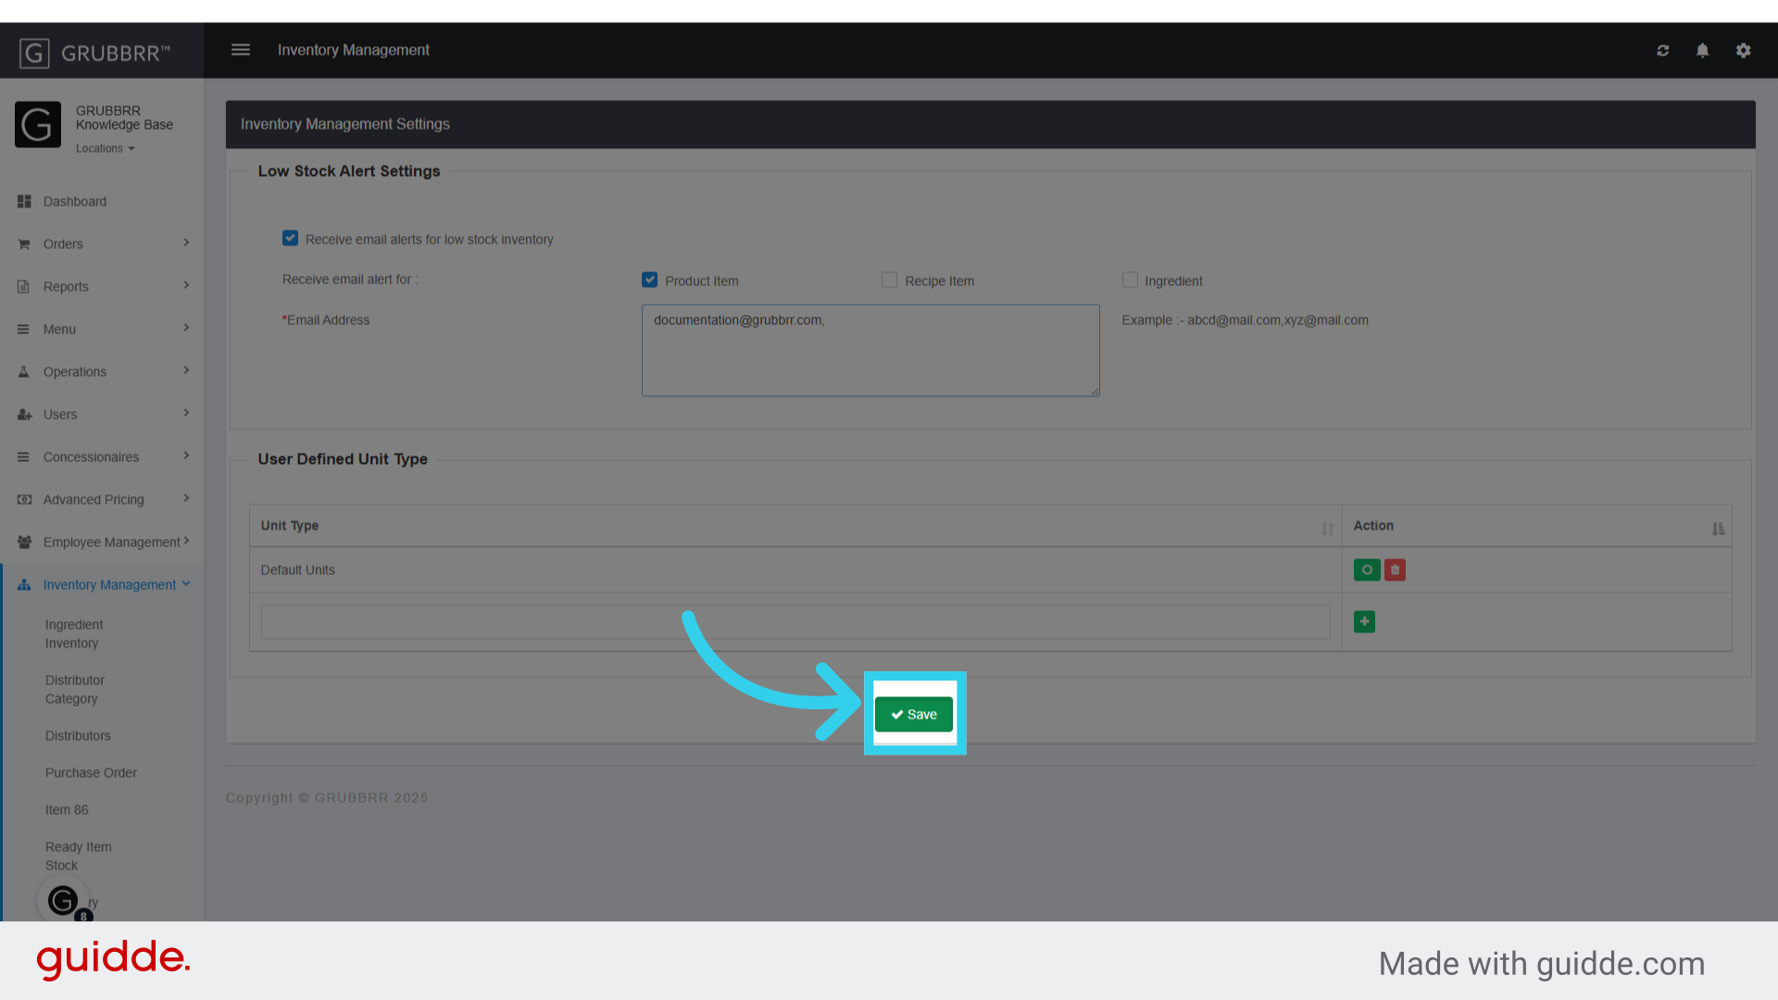Click the Menu list icon
The image size is (1778, 1000).
24,330
